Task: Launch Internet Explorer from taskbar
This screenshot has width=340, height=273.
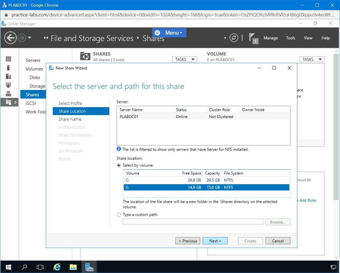Action: click(x=57, y=267)
